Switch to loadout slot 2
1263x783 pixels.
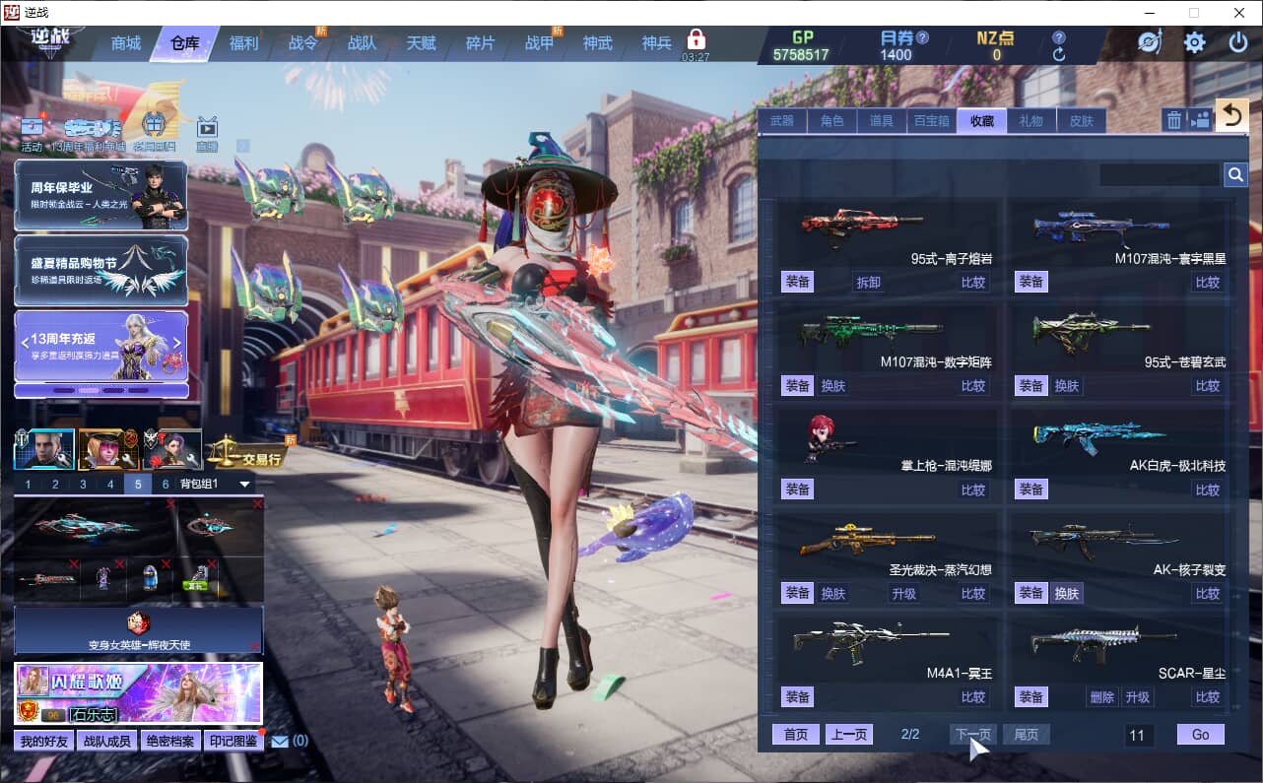[x=55, y=485]
